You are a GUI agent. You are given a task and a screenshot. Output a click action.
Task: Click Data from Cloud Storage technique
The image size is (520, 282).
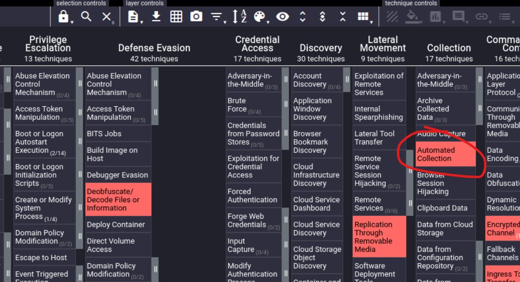coord(446,228)
